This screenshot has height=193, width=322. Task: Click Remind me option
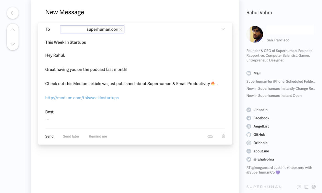click(98, 136)
